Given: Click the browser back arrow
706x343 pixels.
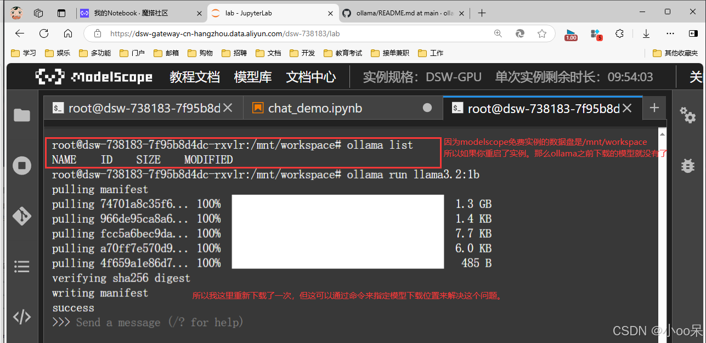Looking at the screenshot, I should (20, 33).
